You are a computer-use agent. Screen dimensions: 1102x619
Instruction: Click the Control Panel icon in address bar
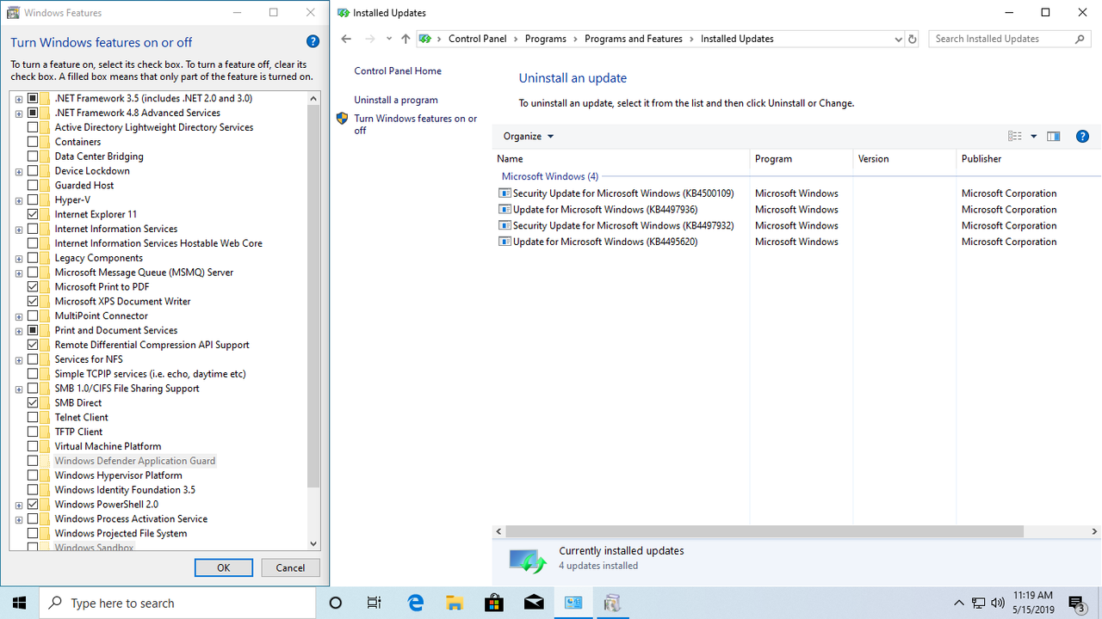click(x=425, y=39)
